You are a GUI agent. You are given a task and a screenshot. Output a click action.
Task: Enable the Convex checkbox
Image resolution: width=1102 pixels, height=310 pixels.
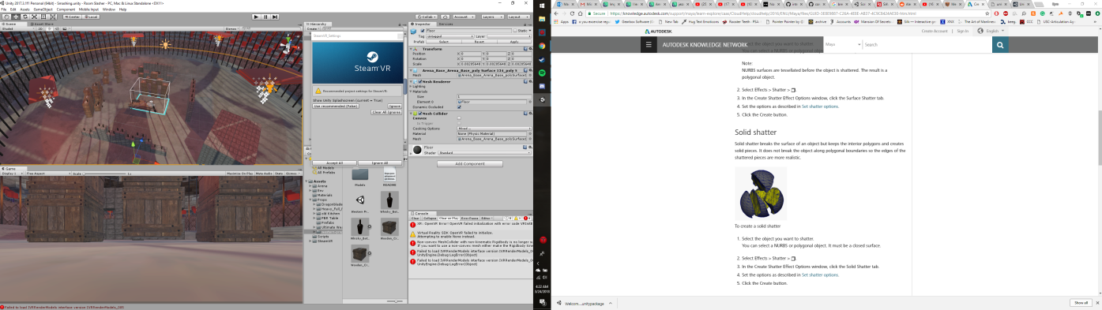tap(459, 118)
